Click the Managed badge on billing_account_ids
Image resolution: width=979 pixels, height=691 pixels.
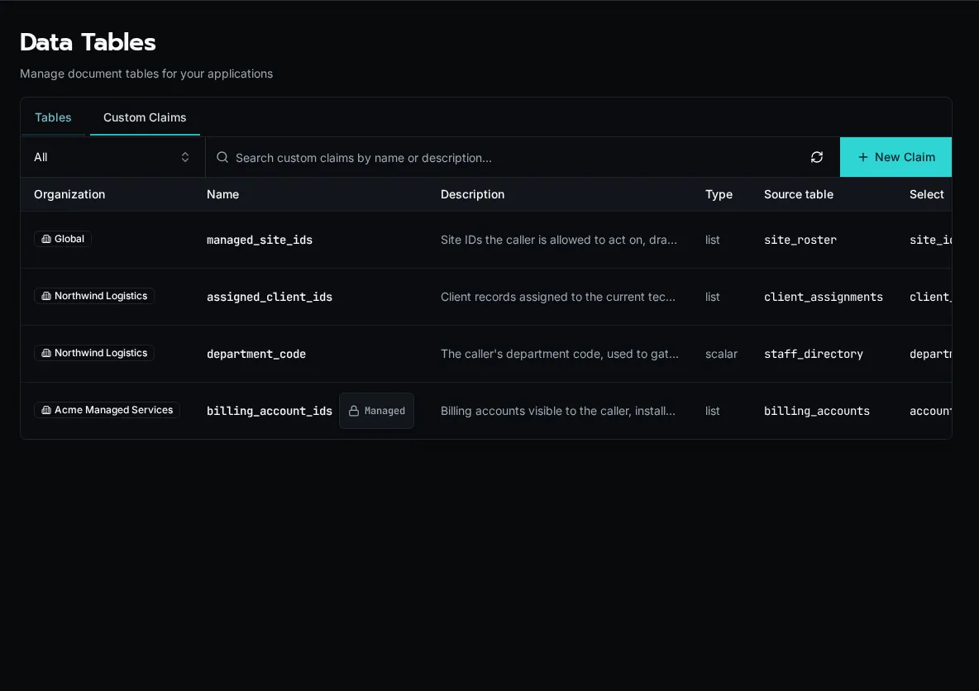pyautogui.click(x=376, y=411)
